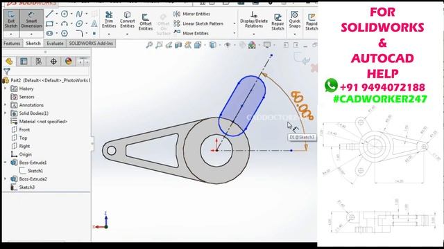Expand the Annotations tree node
Image resolution: width=444 pixels, height=249 pixels.
[5, 104]
